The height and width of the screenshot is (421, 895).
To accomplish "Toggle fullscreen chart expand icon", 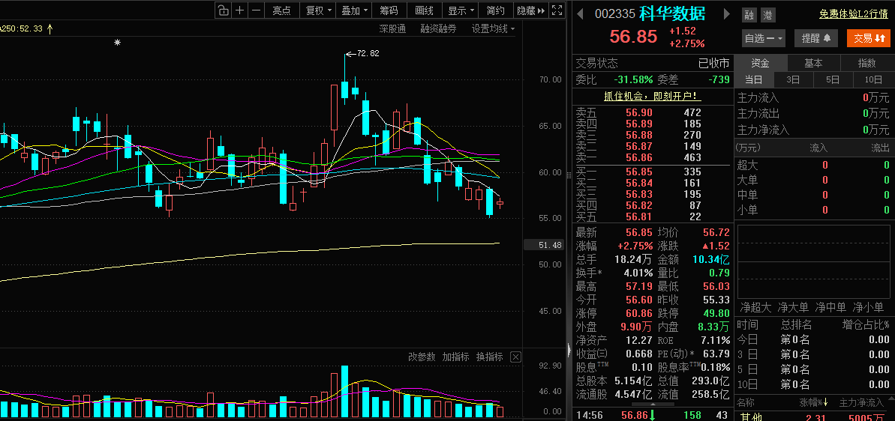I will pyautogui.click(x=557, y=10).
